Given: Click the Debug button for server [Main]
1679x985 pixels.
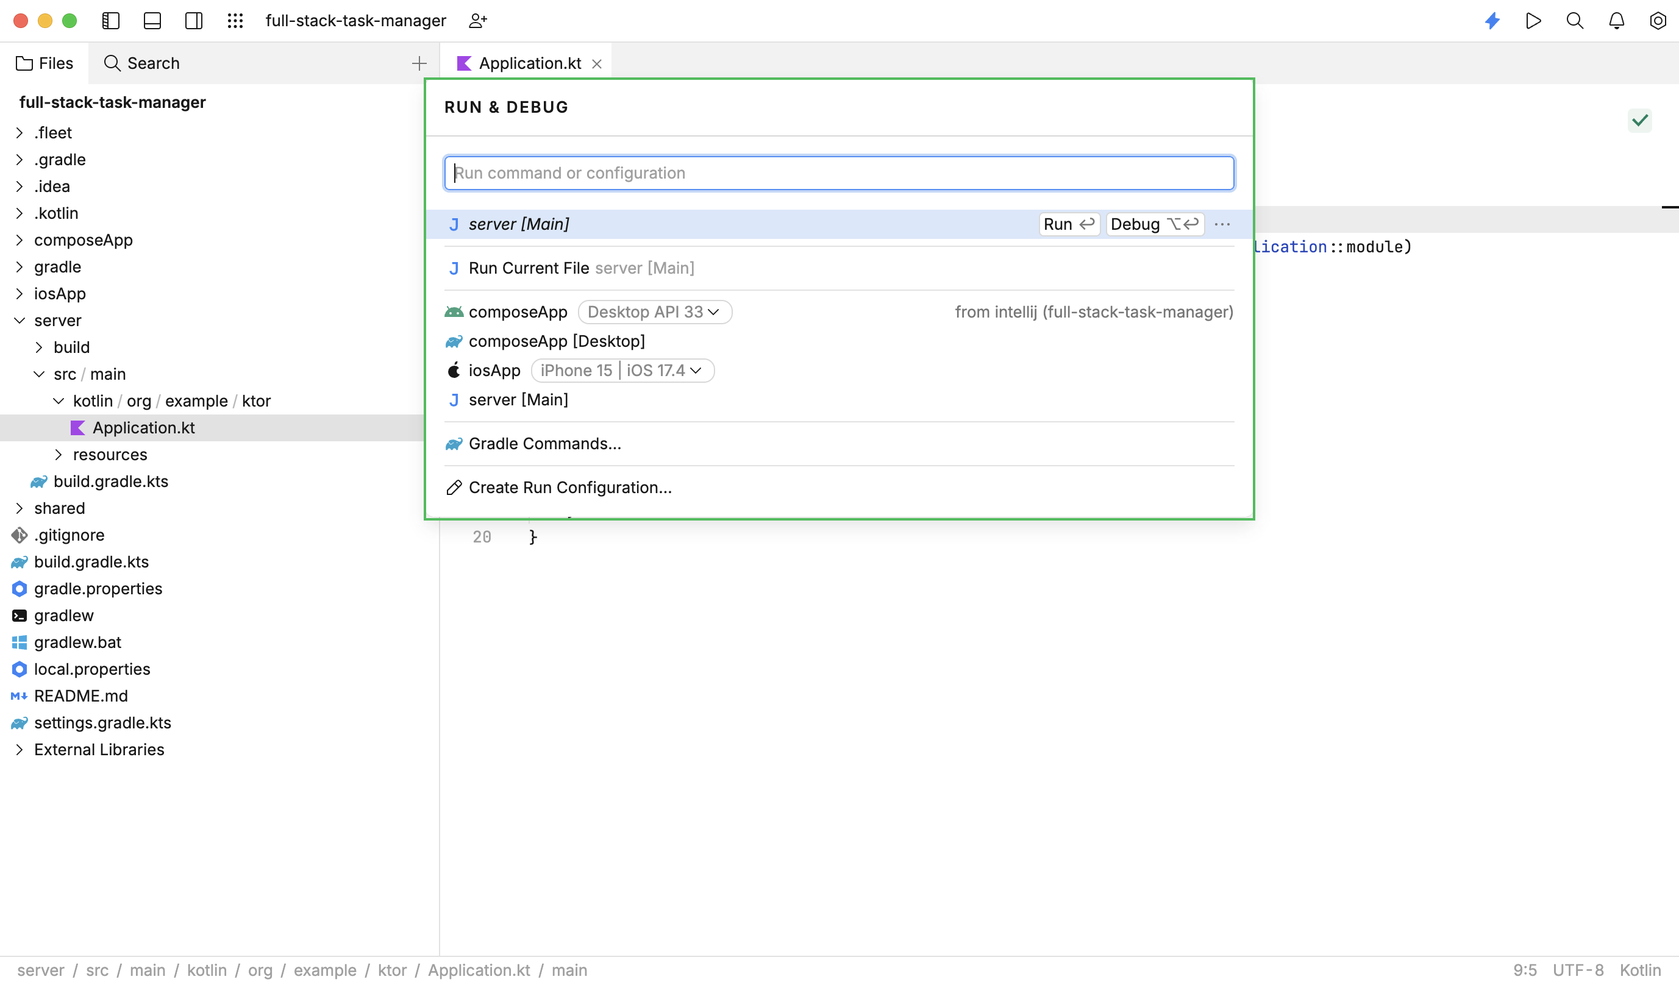Looking at the screenshot, I should [1155, 224].
